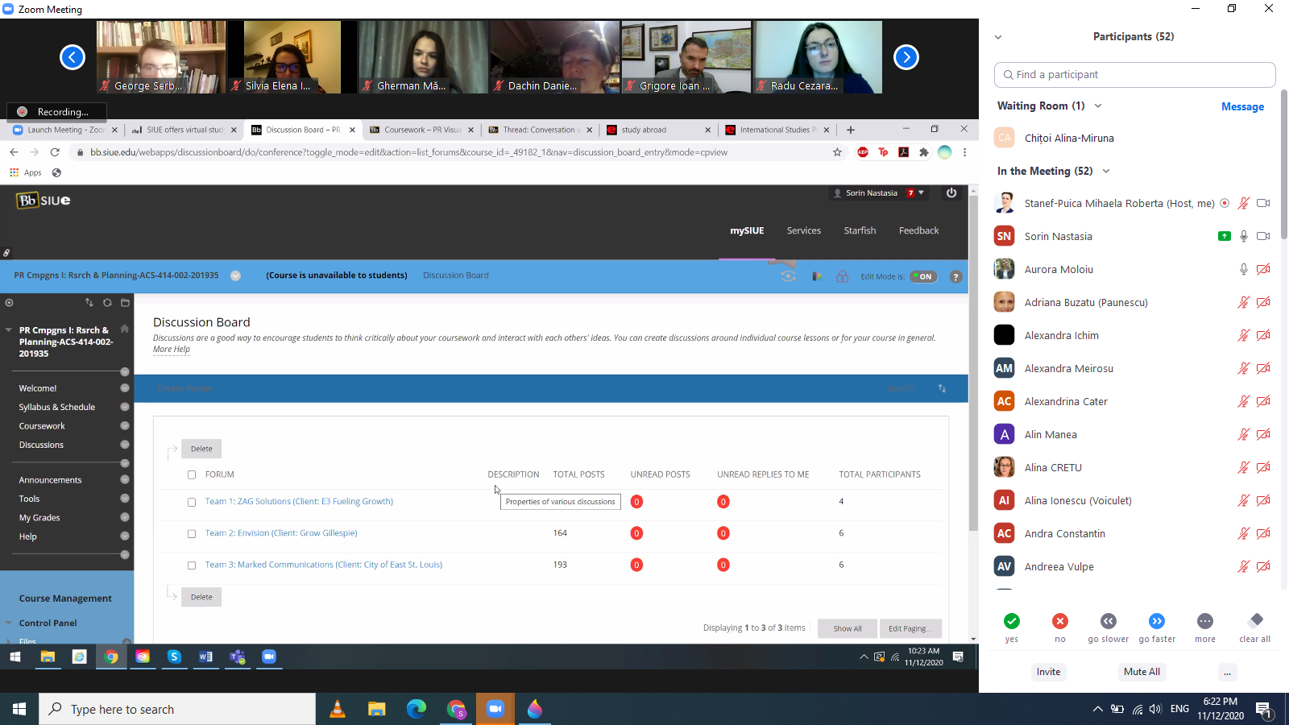Show next video thumbnails with right arrow
Viewport: 1289px width, 725px height.
906,57
